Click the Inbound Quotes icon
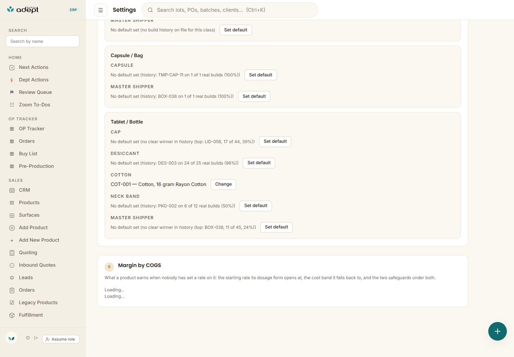This screenshot has width=514, height=357. coord(12,265)
